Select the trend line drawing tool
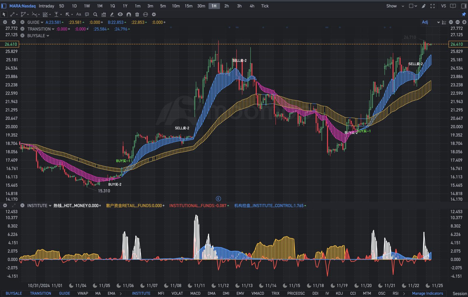The width and height of the screenshot is (468, 297). pyautogui.click(x=13, y=14)
